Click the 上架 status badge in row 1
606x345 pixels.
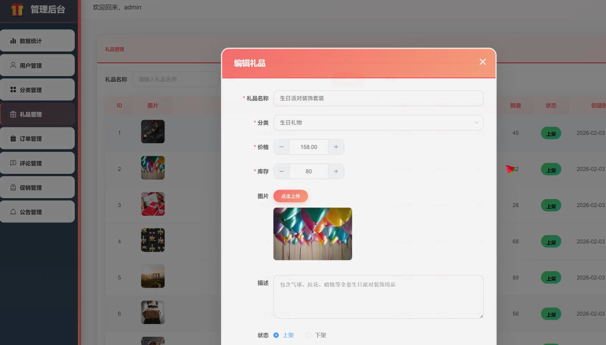(x=551, y=133)
